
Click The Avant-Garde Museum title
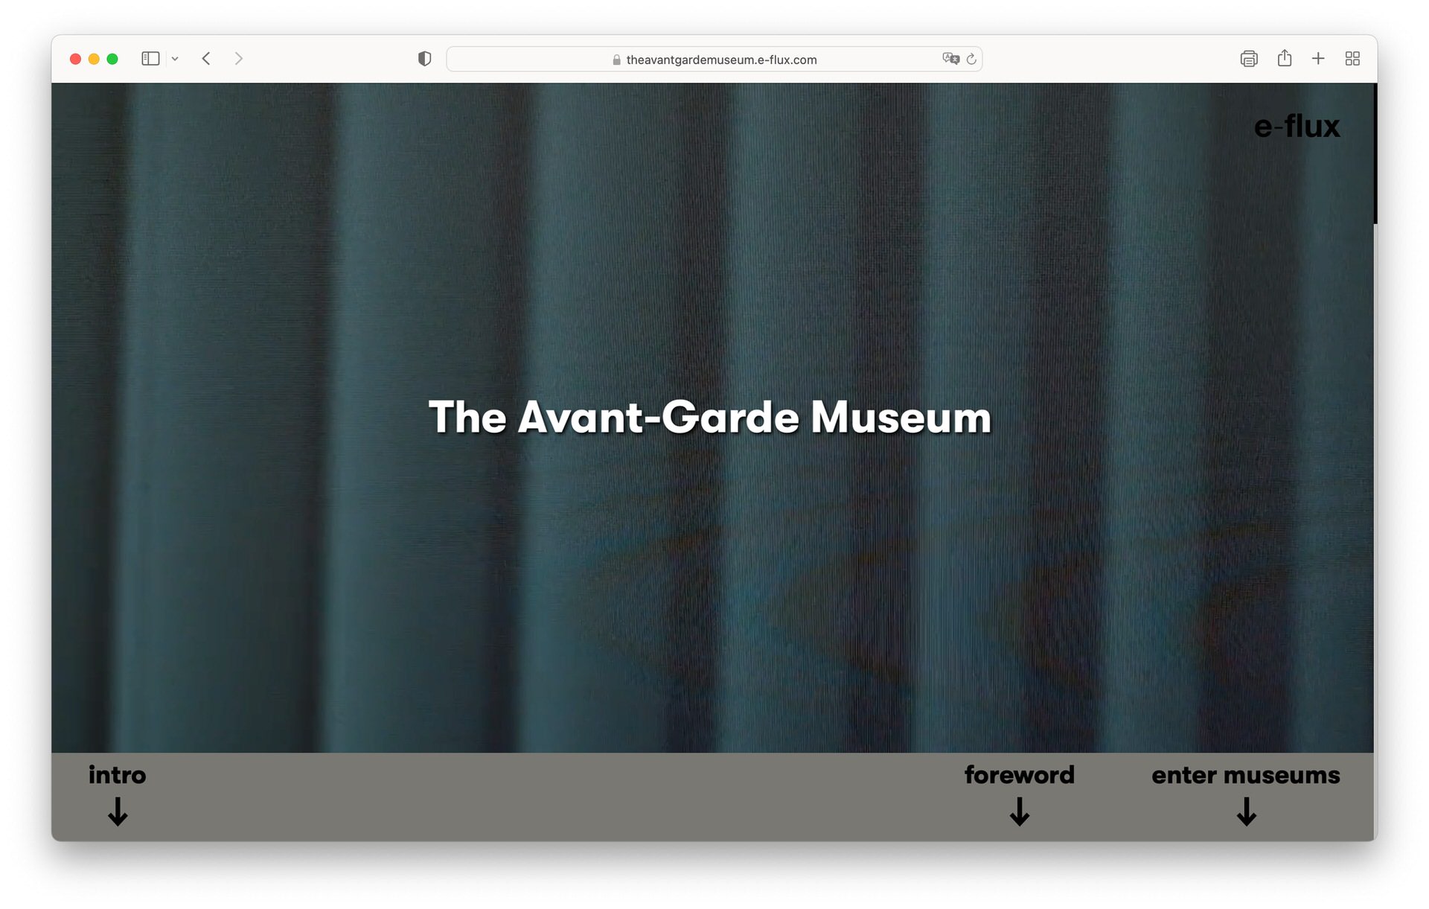coord(709,417)
